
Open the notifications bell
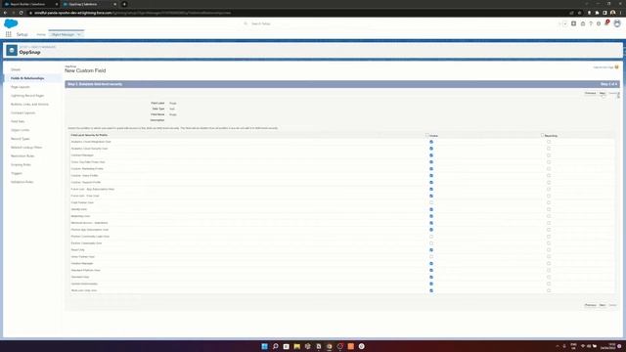606,23
